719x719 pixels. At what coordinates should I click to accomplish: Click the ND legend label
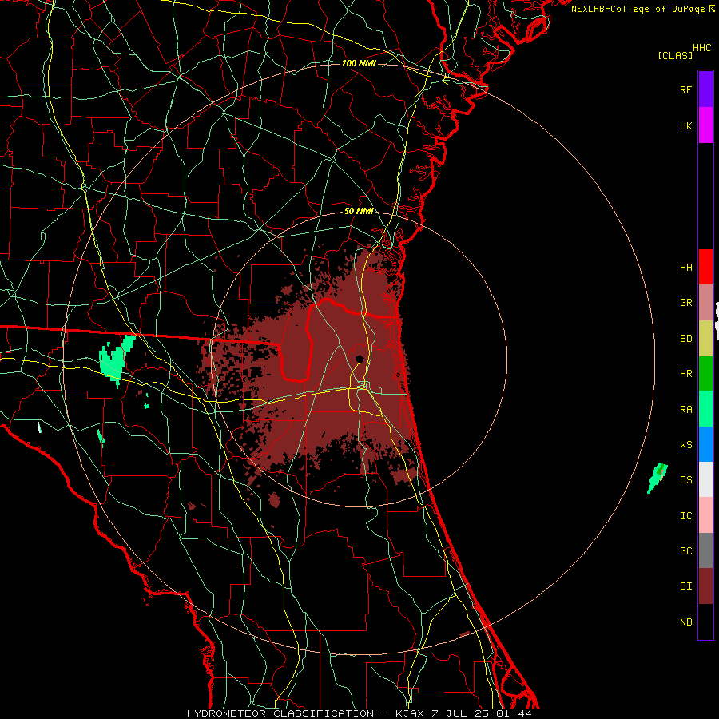(x=686, y=622)
